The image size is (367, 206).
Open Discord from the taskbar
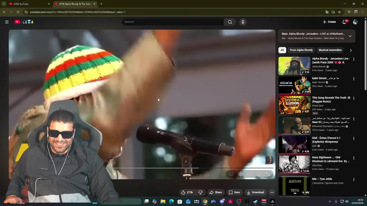point(222,201)
